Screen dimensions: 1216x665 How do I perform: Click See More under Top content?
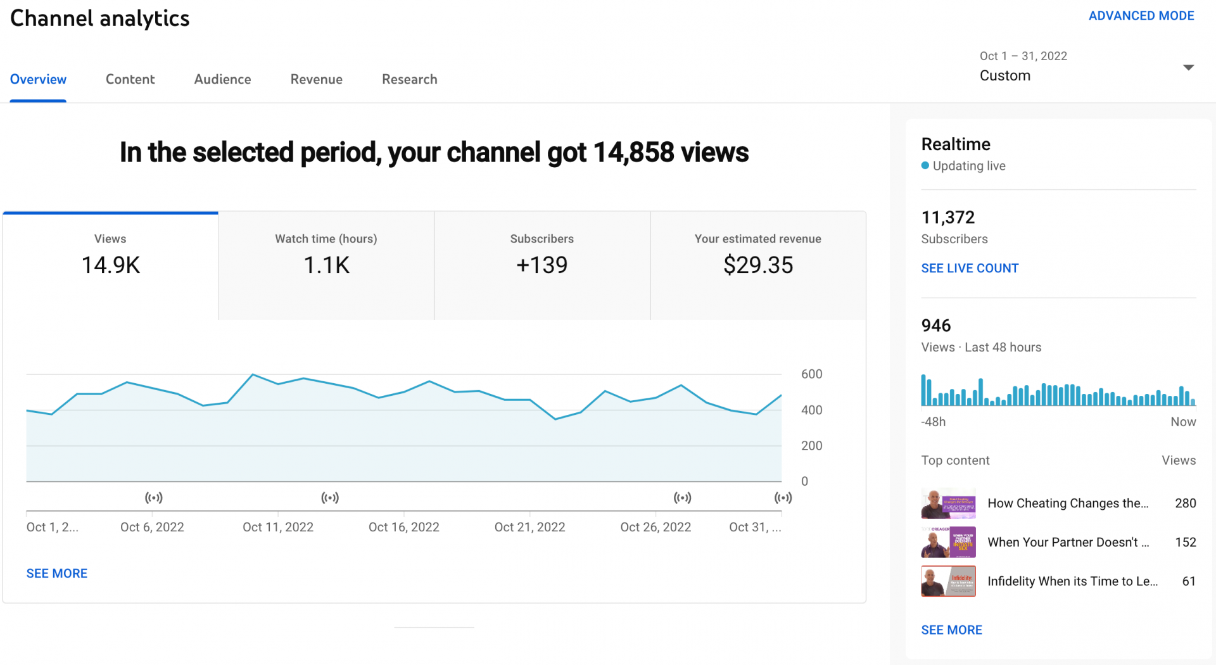click(x=951, y=630)
